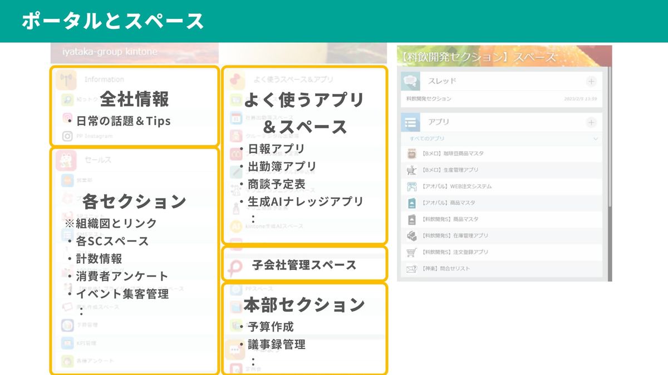This screenshot has height=375, width=668.
Task: Add a new thread with plus button
Action: click(591, 82)
